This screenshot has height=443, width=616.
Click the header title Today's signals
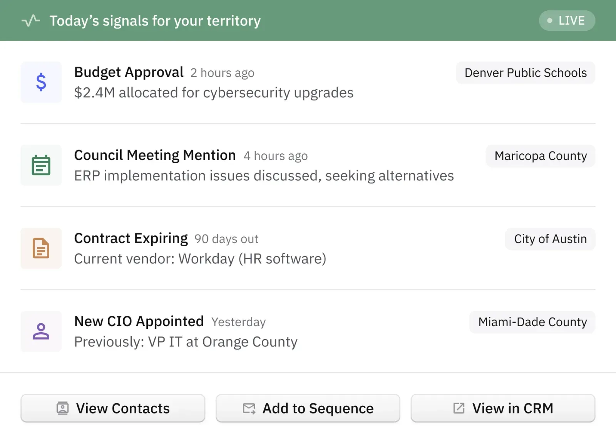pos(155,21)
